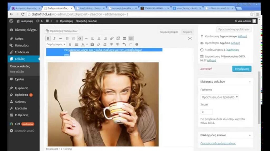The image size is (270, 151).
Task: Click the blue Ενημέρωση button
Action: tap(242, 69)
